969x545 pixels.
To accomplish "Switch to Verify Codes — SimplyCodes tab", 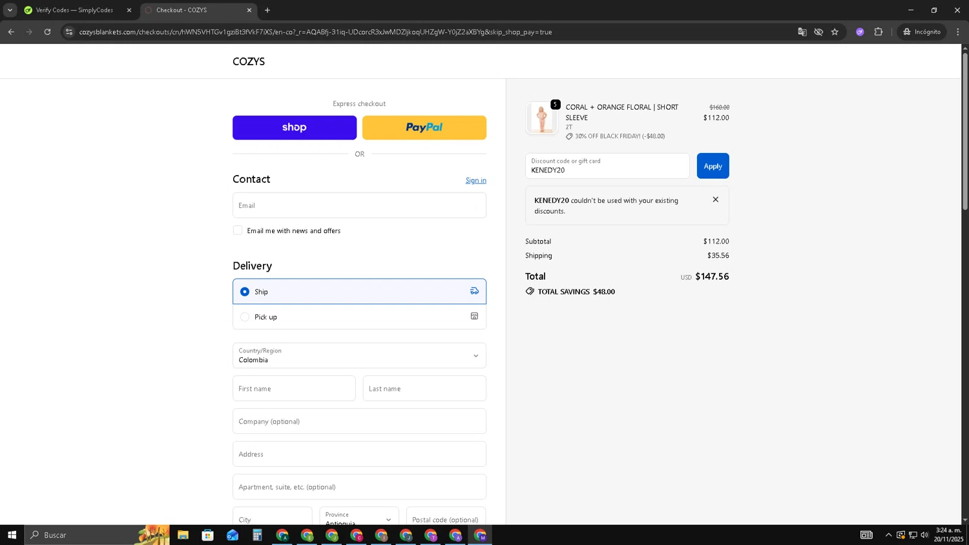I will point(74,10).
